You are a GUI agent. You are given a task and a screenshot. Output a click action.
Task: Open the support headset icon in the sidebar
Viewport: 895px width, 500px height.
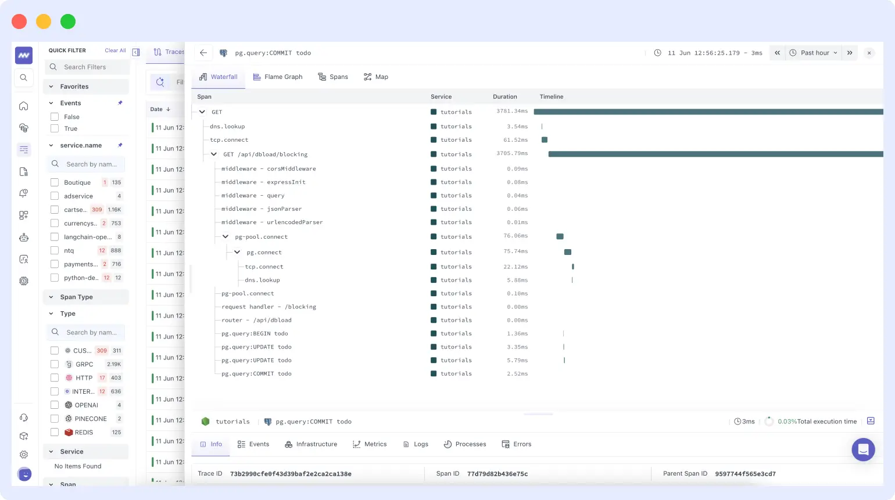tap(24, 418)
